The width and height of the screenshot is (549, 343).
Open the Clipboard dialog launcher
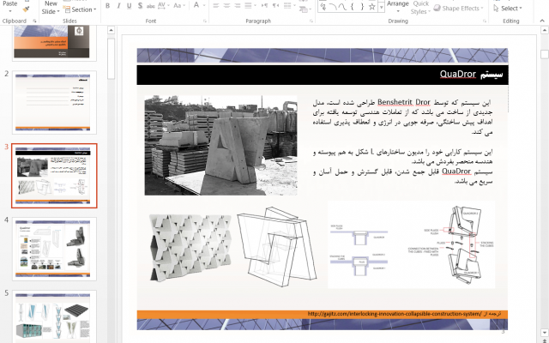(34, 21)
